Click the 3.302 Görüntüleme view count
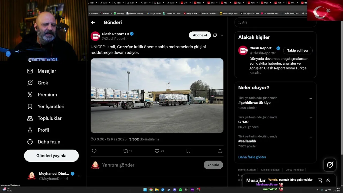 144,139
